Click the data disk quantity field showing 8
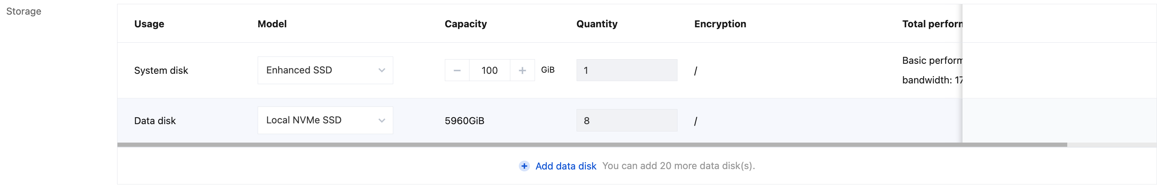 [x=626, y=121]
